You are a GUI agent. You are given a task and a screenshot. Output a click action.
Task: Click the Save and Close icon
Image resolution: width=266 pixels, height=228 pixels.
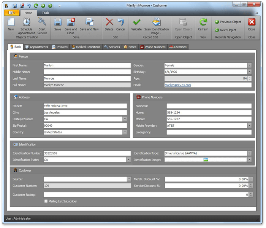click(x=71, y=22)
